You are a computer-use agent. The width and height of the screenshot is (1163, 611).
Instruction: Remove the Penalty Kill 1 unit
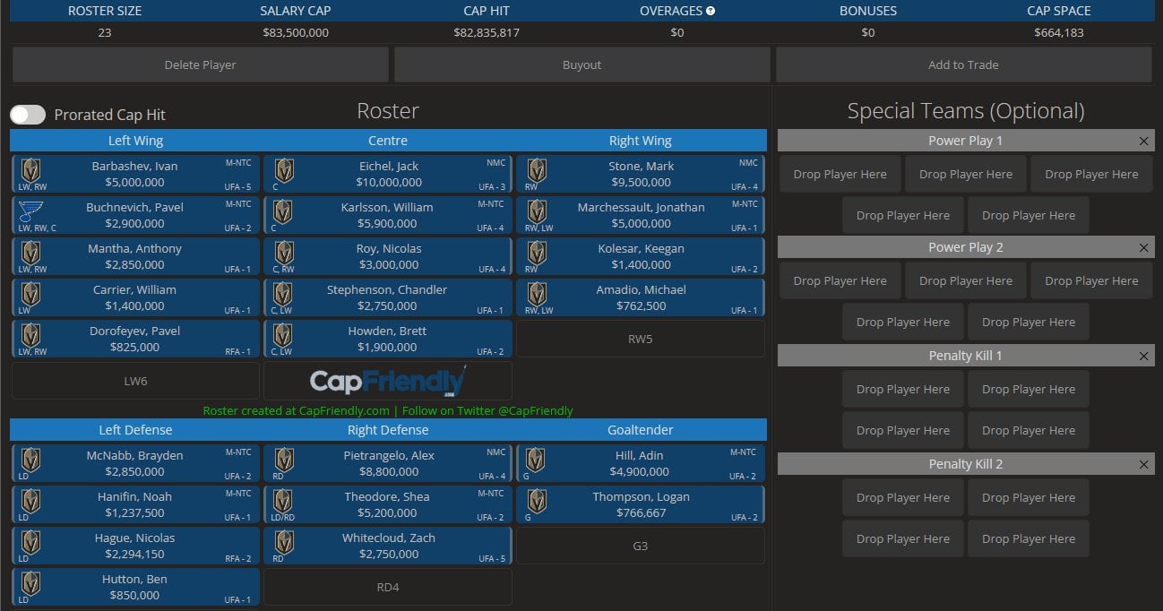[1143, 357]
